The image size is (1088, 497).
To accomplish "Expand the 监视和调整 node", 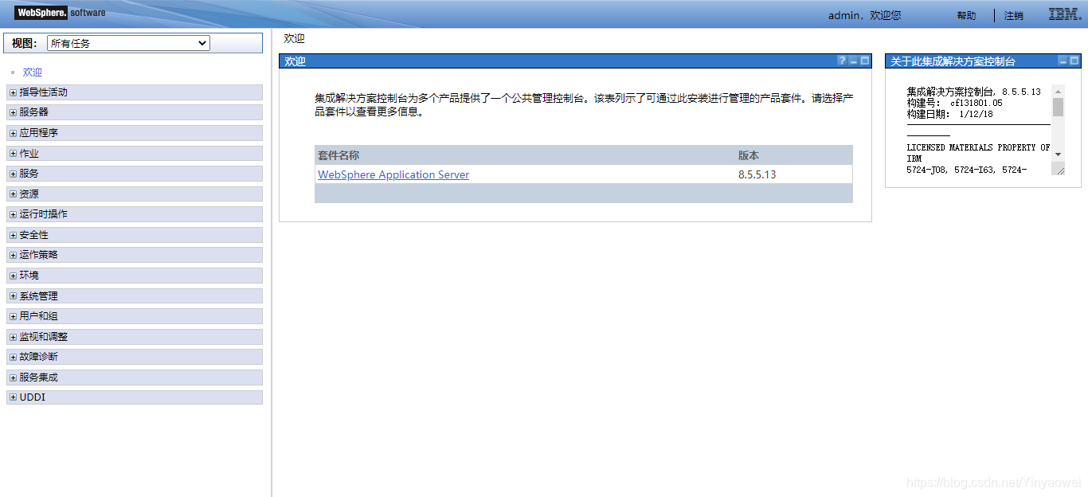I will tap(13, 337).
